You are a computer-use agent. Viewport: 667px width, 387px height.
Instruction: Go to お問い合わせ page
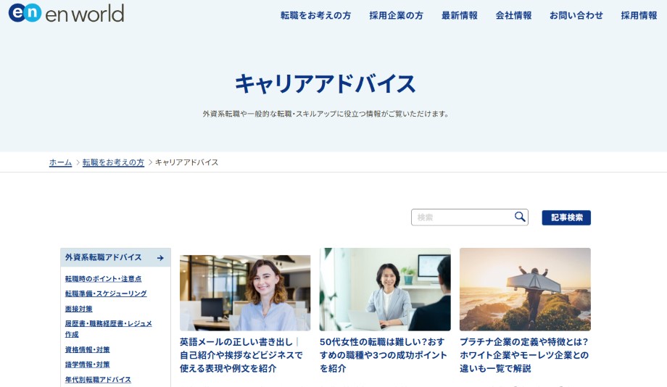click(x=576, y=16)
